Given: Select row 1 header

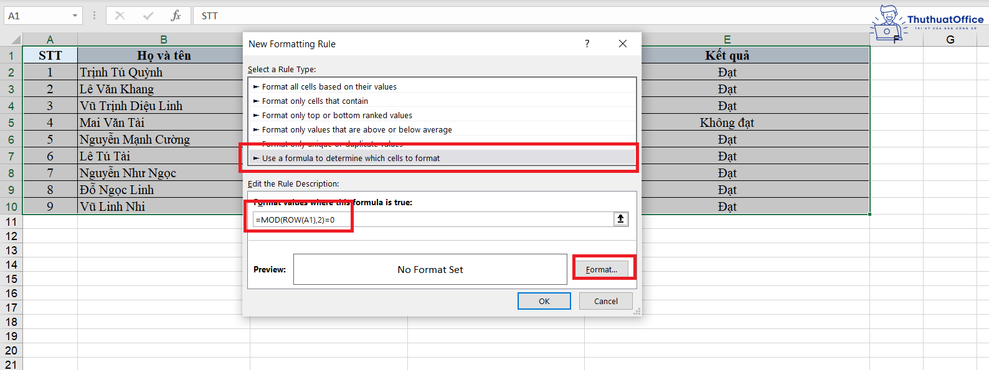Looking at the screenshot, I should [x=11, y=55].
